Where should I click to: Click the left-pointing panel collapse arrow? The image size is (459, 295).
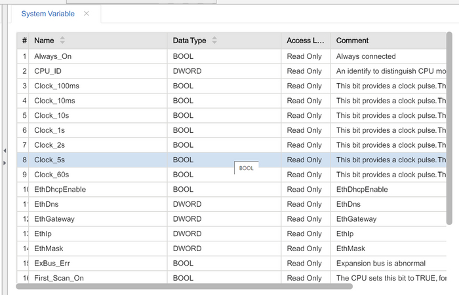[x=5, y=150]
